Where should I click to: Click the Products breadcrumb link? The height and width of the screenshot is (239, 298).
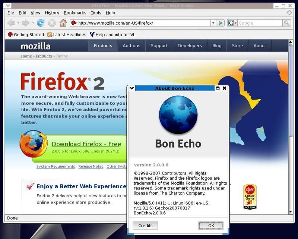[x=44, y=56]
